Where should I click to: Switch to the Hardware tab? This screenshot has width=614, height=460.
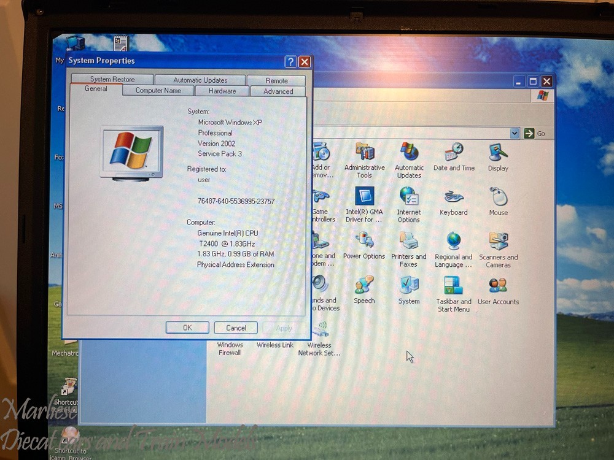click(222, 91)
